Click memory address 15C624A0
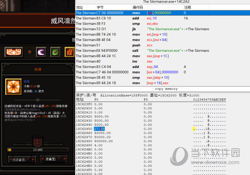 point(84,150)
